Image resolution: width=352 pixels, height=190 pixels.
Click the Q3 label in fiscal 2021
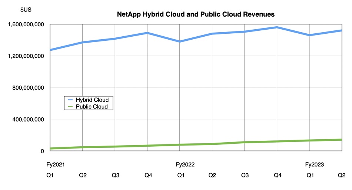115,175
